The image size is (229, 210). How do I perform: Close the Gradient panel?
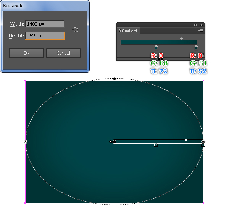pos(202,25)
